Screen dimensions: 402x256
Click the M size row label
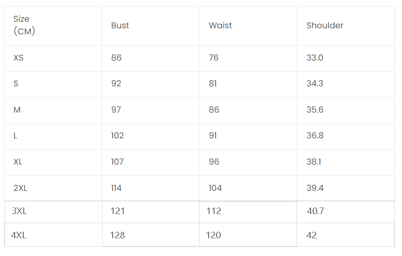[x=17, y=110]
